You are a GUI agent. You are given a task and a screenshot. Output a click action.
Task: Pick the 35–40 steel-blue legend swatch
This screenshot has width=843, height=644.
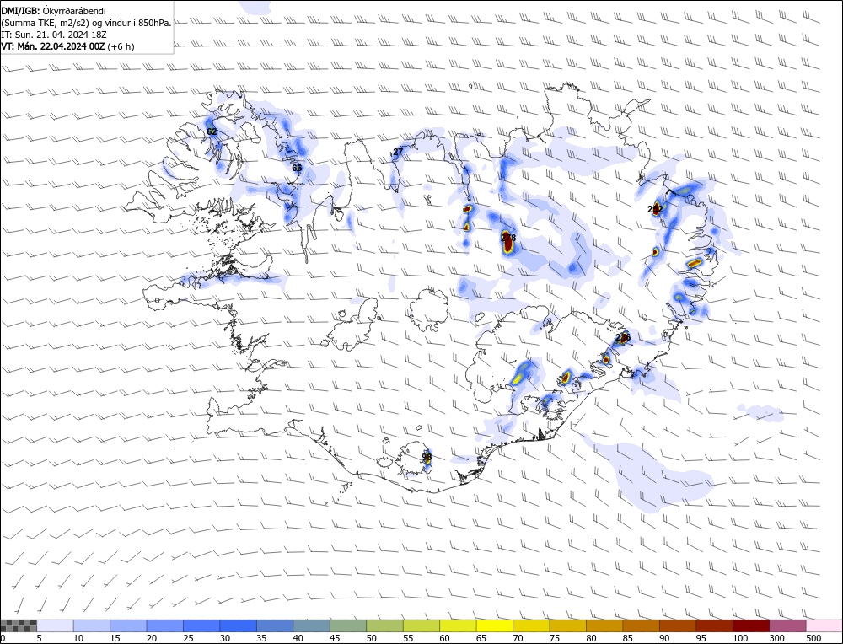point(275,625)
